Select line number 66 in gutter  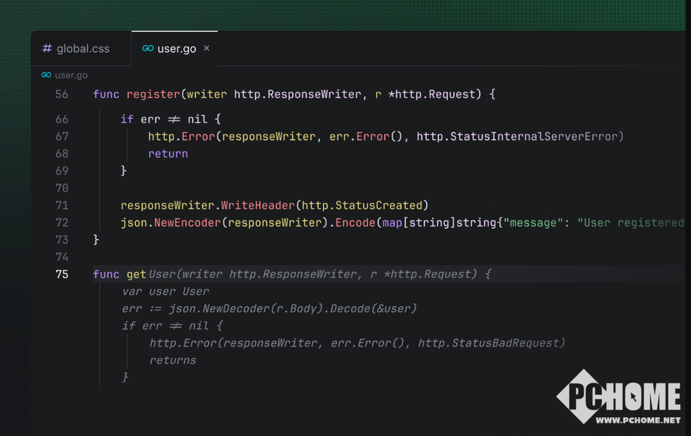coord(62,119)
